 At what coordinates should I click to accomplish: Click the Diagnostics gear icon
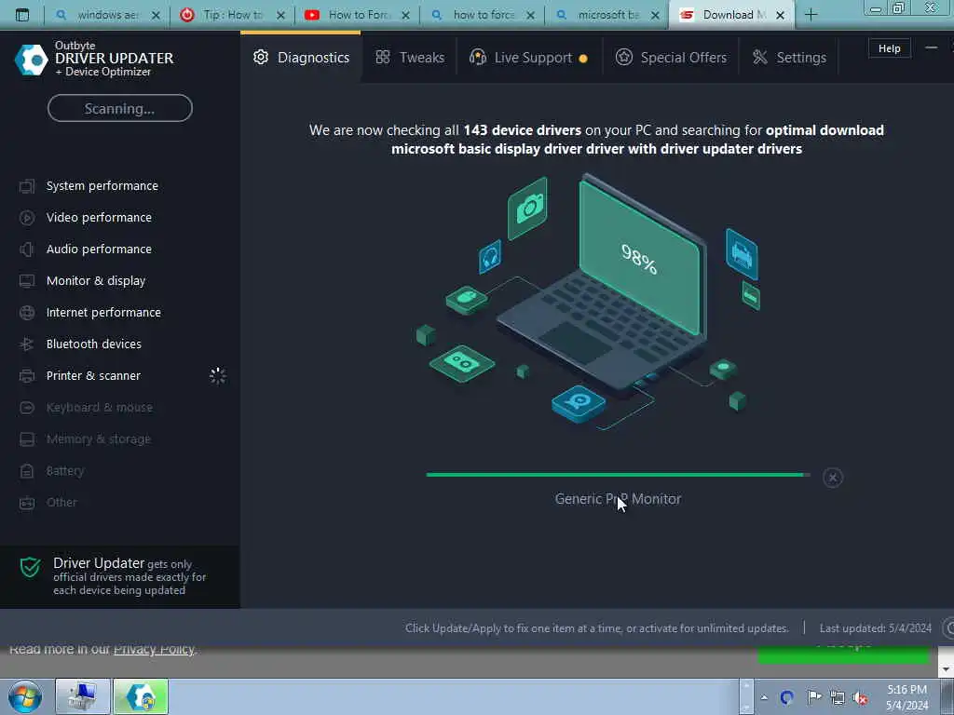pos(261,57)
